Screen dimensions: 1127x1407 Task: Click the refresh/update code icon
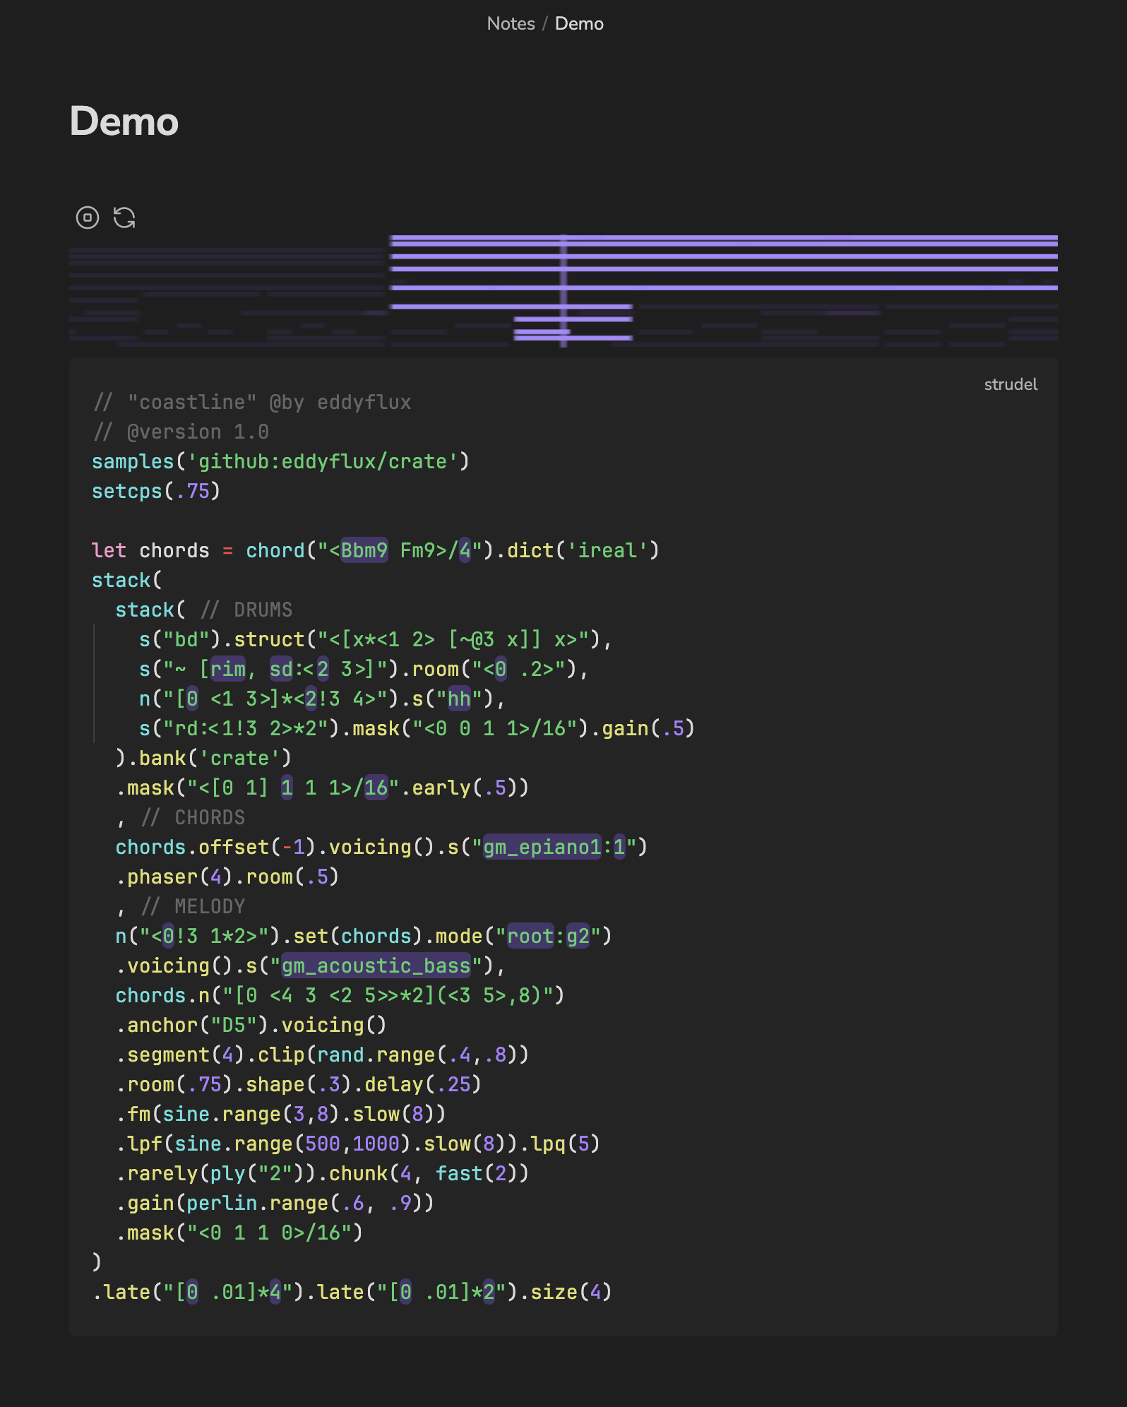pyautogui.click(x=124, y=218)
